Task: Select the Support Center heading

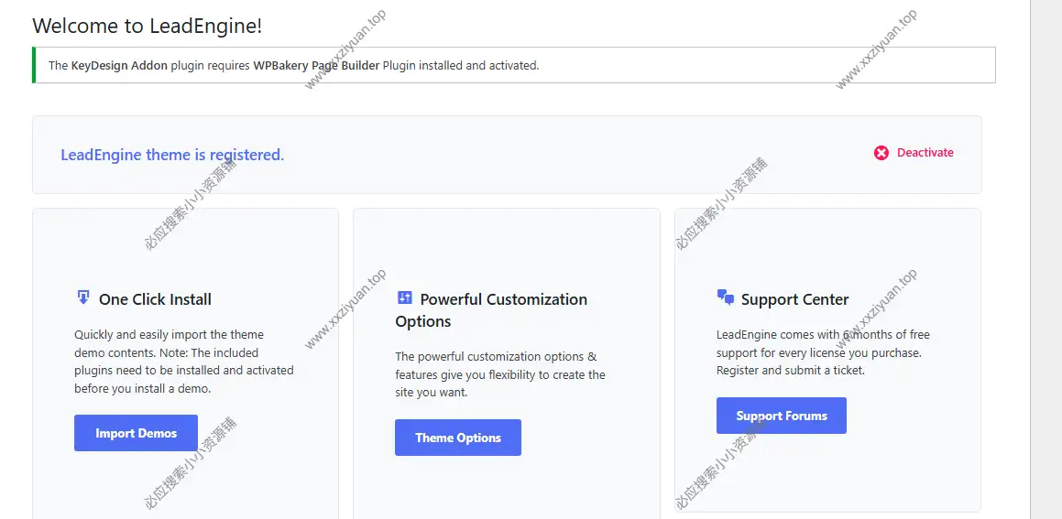Action: [794, 299]
